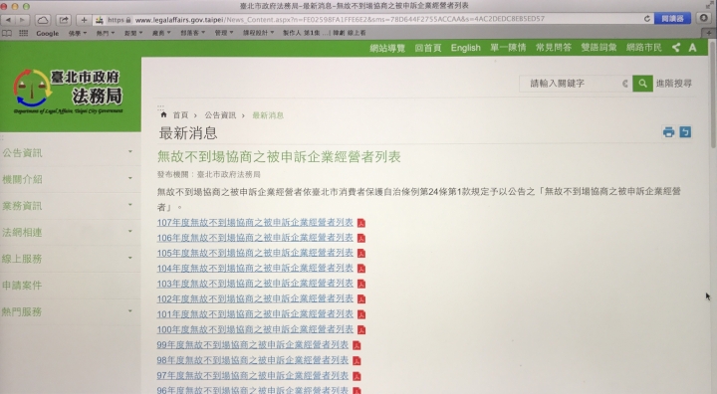Open the 管理 bookmarks folder dropdown
Viewport: 717px width, 394px height.
[x=224, y=33]
